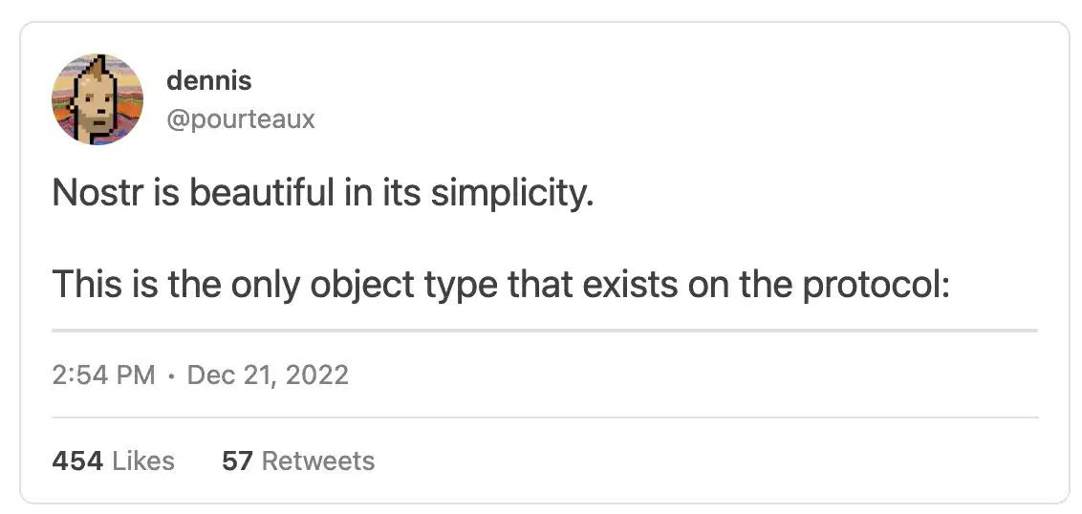Viewport: 1082px width, 514px height.
Task: Open the "Retweets" label list
Action: 317,461
